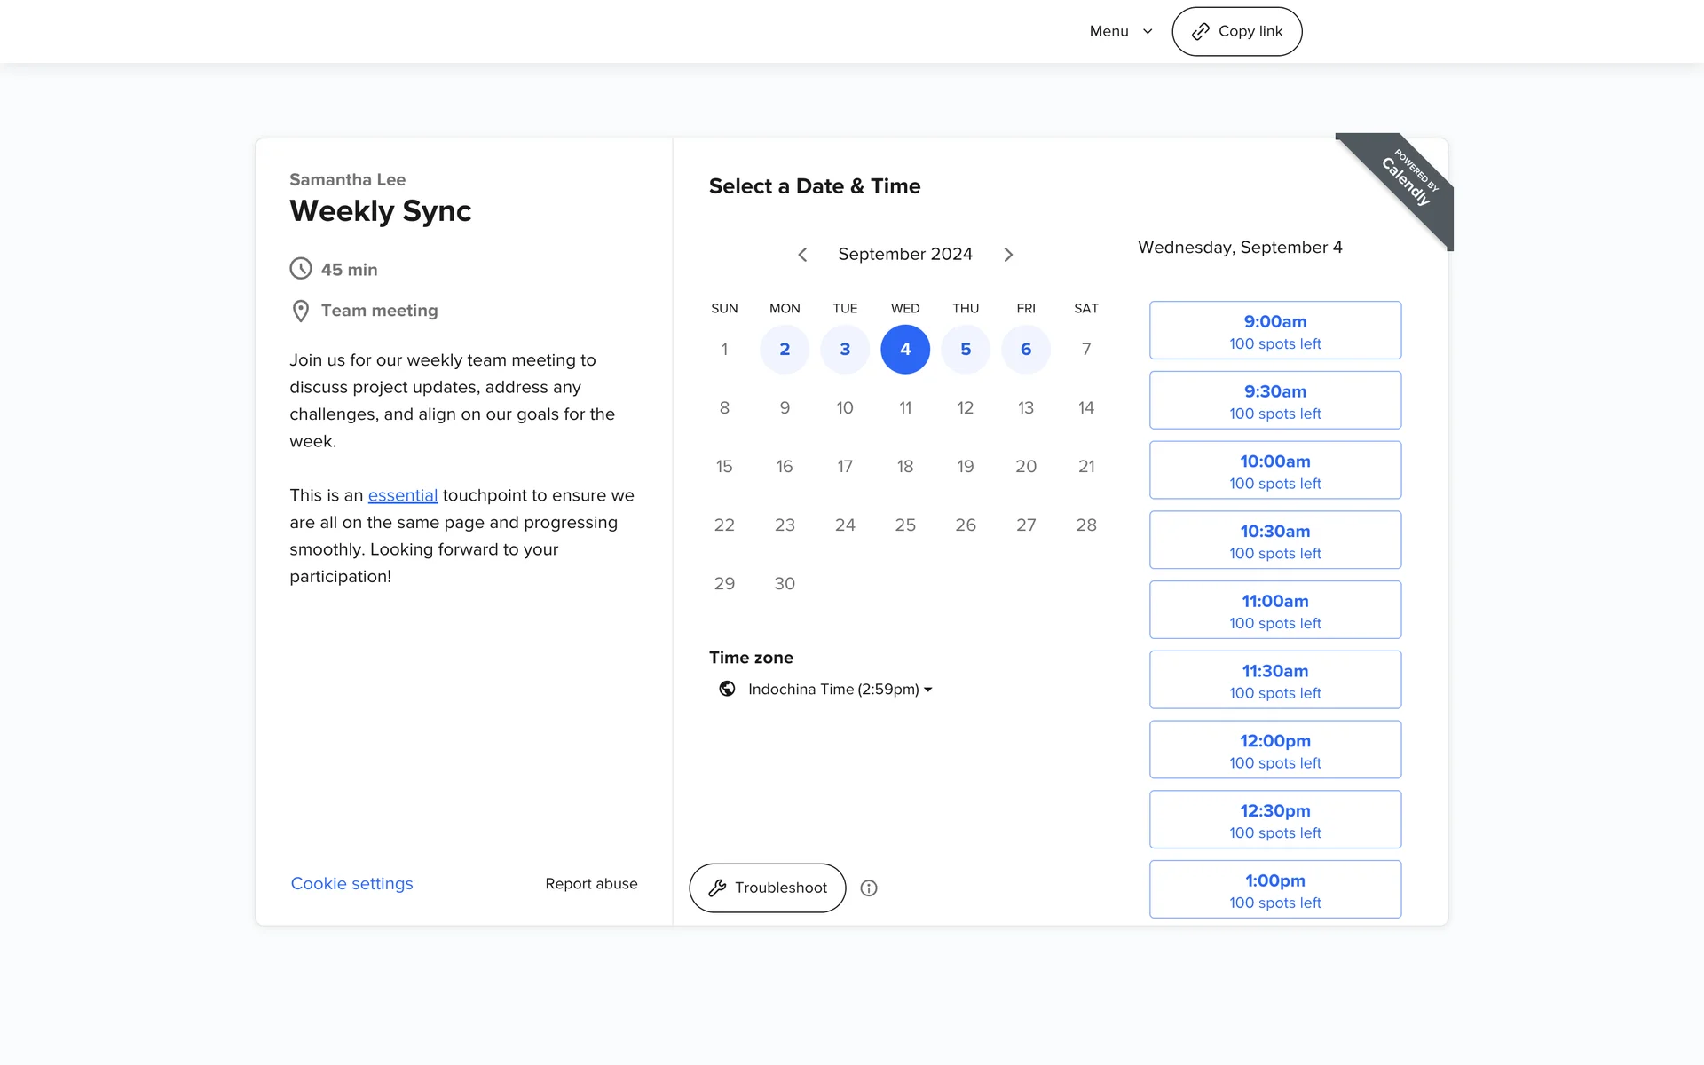1704x1065 pixels.
Task: Expand the Indochina Time zone selector
Action: coord(840,690)
